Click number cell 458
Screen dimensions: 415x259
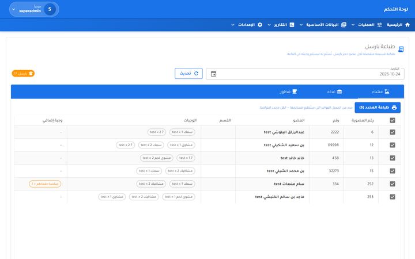click(x=335, y=158)
